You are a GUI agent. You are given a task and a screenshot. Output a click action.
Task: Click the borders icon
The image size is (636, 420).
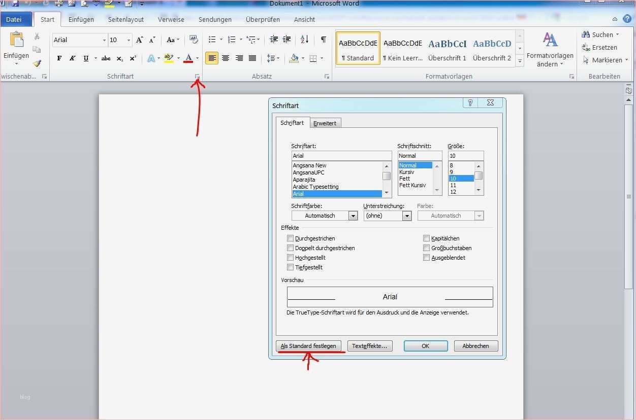(313, 58)
